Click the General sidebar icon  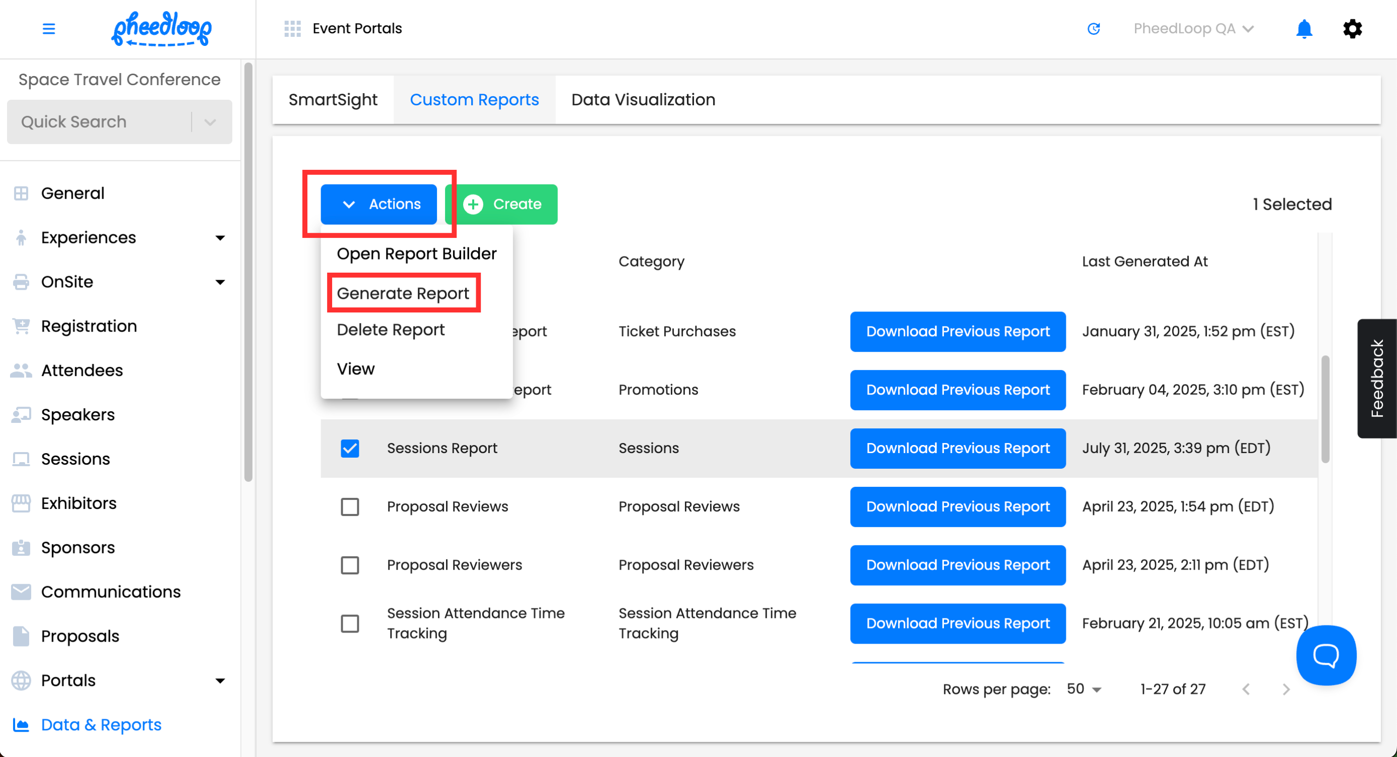click(x=21, y=193)
